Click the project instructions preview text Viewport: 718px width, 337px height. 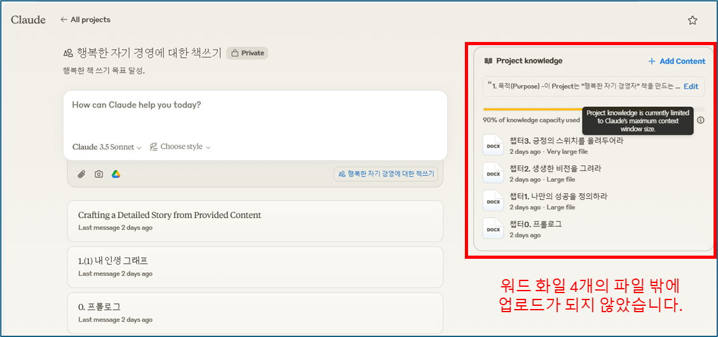[x=584, y=86]
